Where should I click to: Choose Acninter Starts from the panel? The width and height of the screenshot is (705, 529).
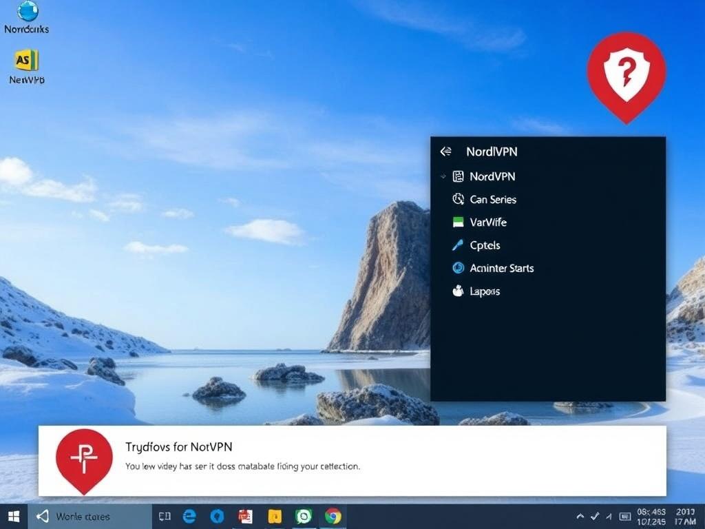pyautogui.click(x=502, y=268)
